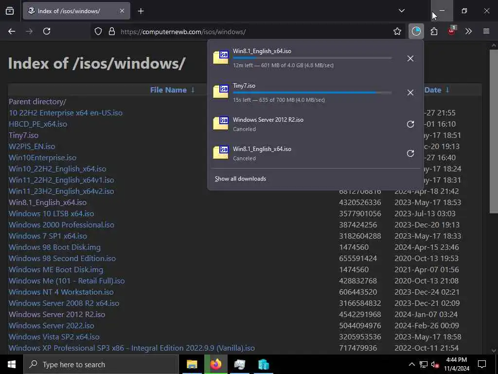498x374 pixels.
Task: Click Win8.1_English_x64.iso download progress bar
Action: coord(312,58)
